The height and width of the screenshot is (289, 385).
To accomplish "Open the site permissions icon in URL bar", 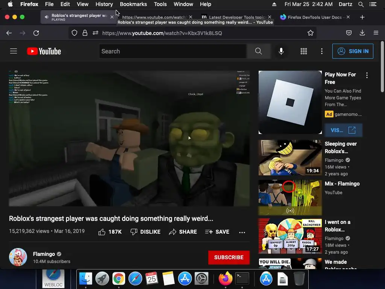I will pyautogui.click(x=95, y=33).
